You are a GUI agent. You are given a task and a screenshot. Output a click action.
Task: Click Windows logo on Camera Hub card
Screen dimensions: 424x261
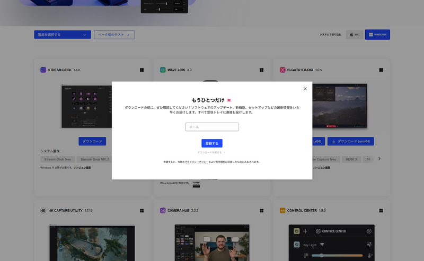tap(261, 211)
